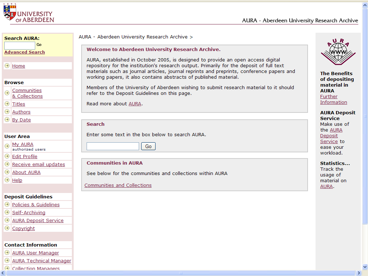The width and height of the screenshot is (368, 276).
Task: Open Communities and Collections link in main panel
Action: 118,185
